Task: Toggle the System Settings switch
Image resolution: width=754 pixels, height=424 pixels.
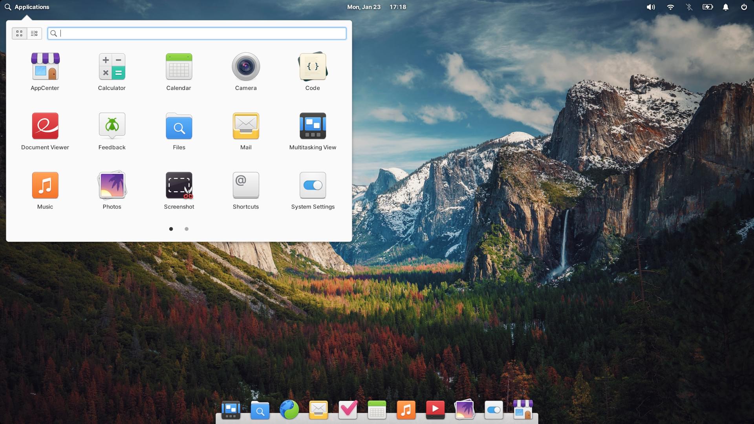Action: [x=313, y=185]
